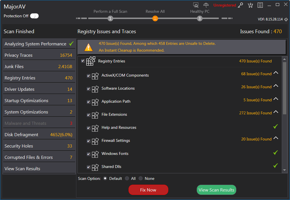The image size is (290, 200).
Task: Open Junk Files category in sidebar
Action: [x=39, y=67]
